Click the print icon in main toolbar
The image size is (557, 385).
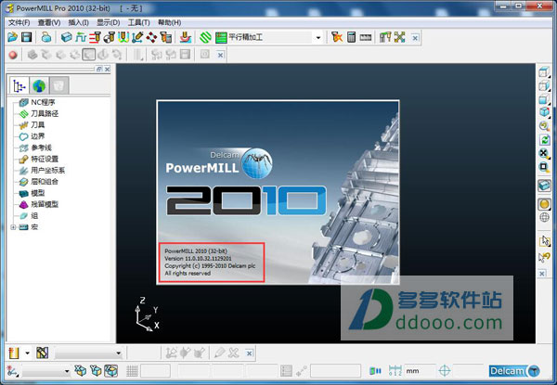[46, 37]
